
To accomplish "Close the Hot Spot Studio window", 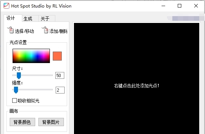I will click(x=196, y=6).
